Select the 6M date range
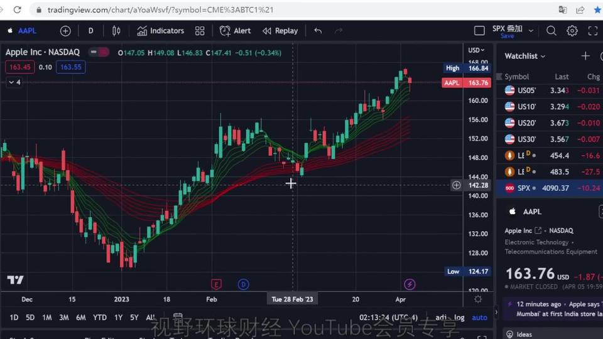This screenshot has width=603, height=339. click(81, 318)
